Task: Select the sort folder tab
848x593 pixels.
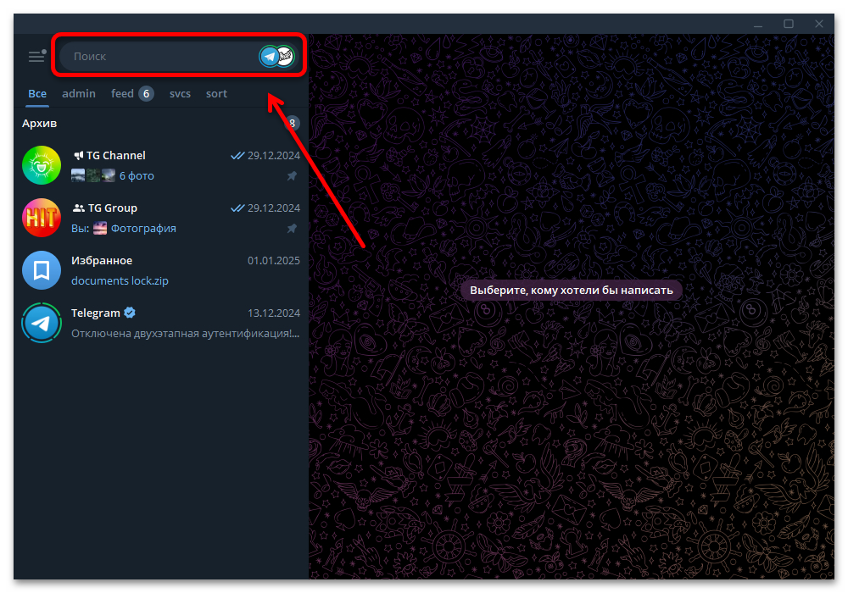Action: 216,94
